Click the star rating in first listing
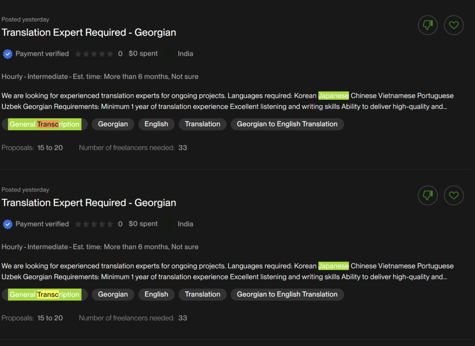The width and height of the screenshot is (475, 346). (x=94, y=54)
